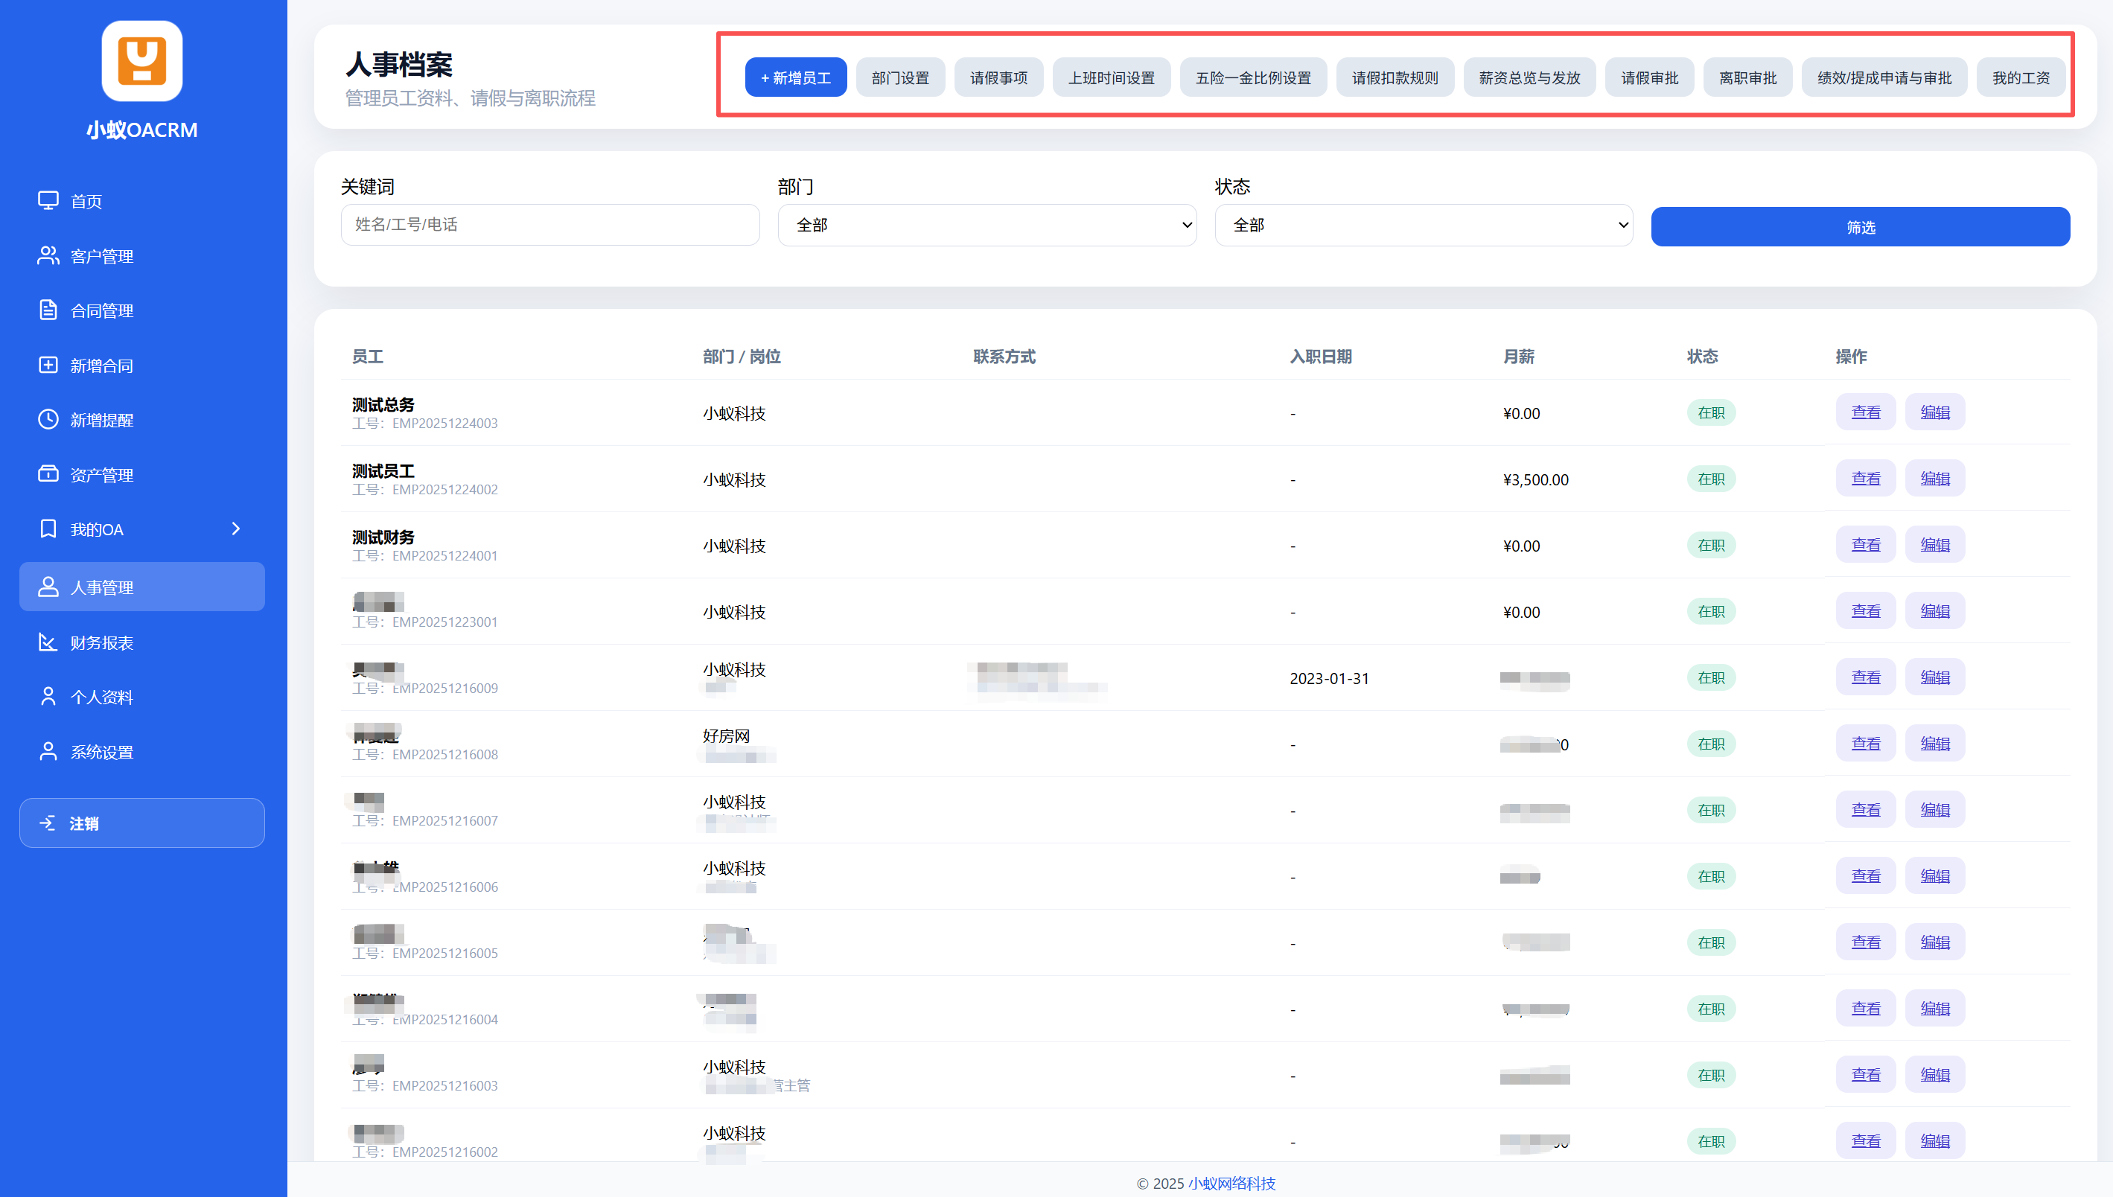Open the 五险一金比例设置 tab
Image resolution: width=2113 pixels, height=1197 pixels.
click(x=1252, y=78)
